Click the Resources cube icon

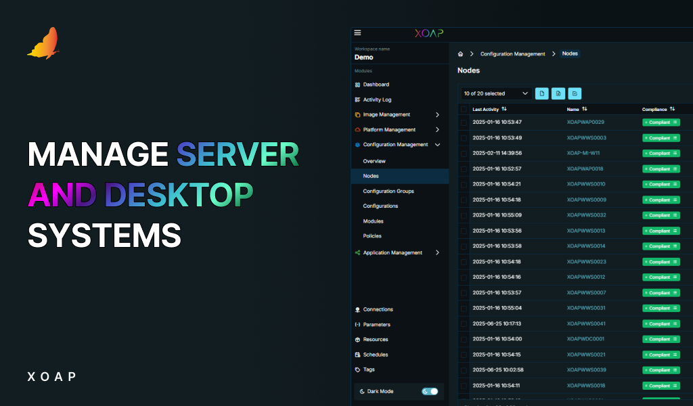coord(357,340)
